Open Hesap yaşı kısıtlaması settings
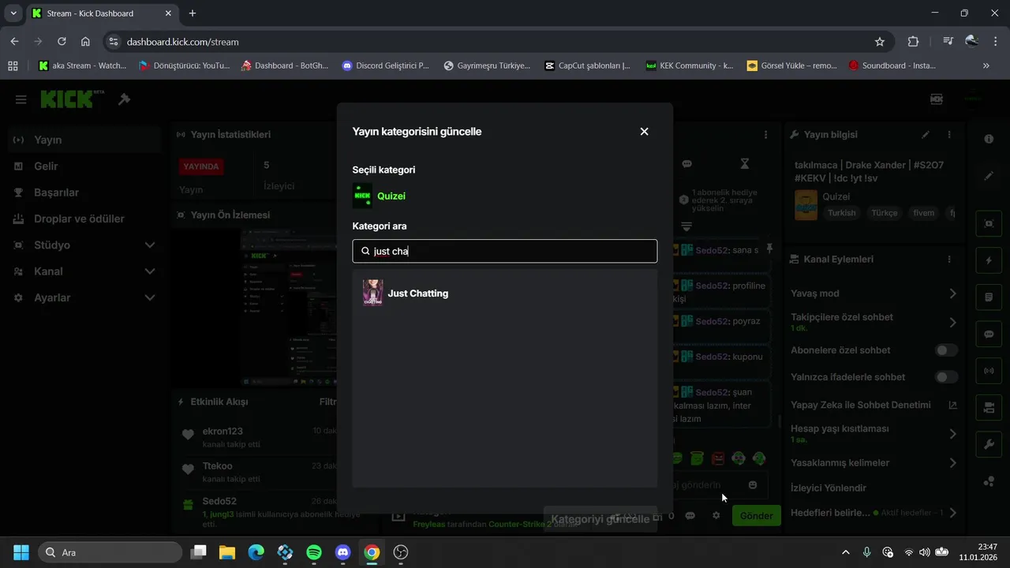Screen dimensions: 1010x568 click(x=874, y=433)
